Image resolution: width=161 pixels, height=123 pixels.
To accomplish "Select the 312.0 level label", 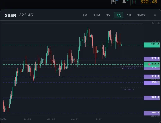I will tap(152, 77).
